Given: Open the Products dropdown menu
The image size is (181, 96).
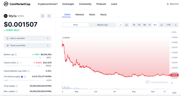Looking at the screenshot, I should (x=101, y=4).
